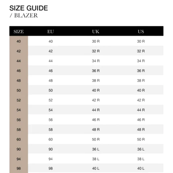
Task: Select US value 36 L
Action: click(x=141, y=149)
